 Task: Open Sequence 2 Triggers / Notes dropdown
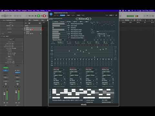[75, 77]
